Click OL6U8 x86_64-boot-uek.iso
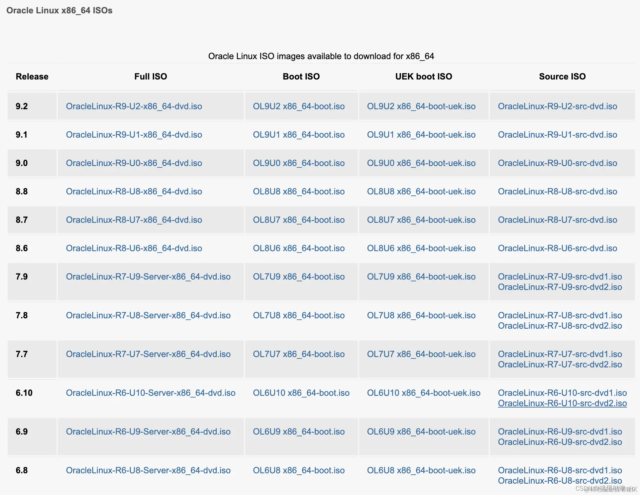The height and width of the screenshot is (495, 640). (421, 470)
